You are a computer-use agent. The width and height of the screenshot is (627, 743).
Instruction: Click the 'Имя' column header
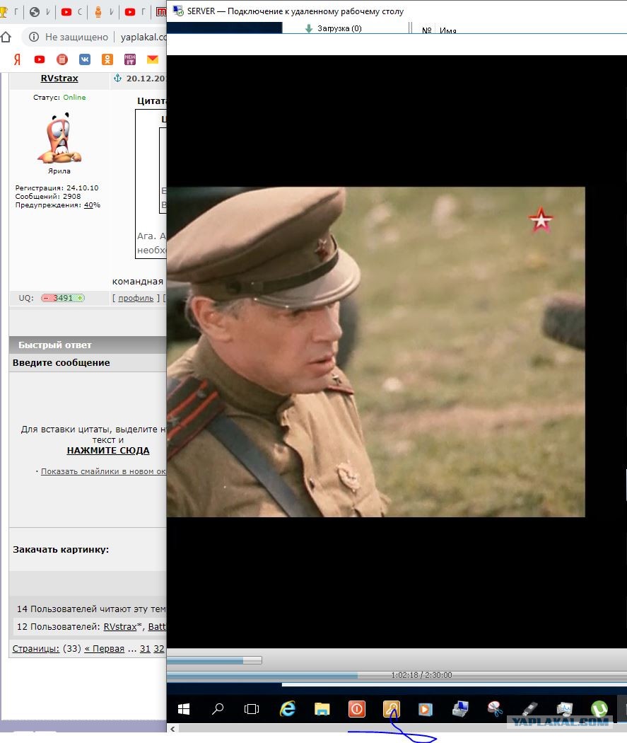coord(447,30)
